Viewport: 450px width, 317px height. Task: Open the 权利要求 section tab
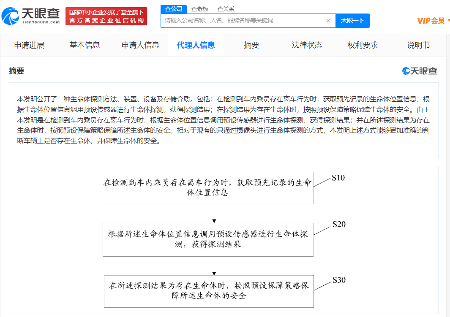(363, 45)
